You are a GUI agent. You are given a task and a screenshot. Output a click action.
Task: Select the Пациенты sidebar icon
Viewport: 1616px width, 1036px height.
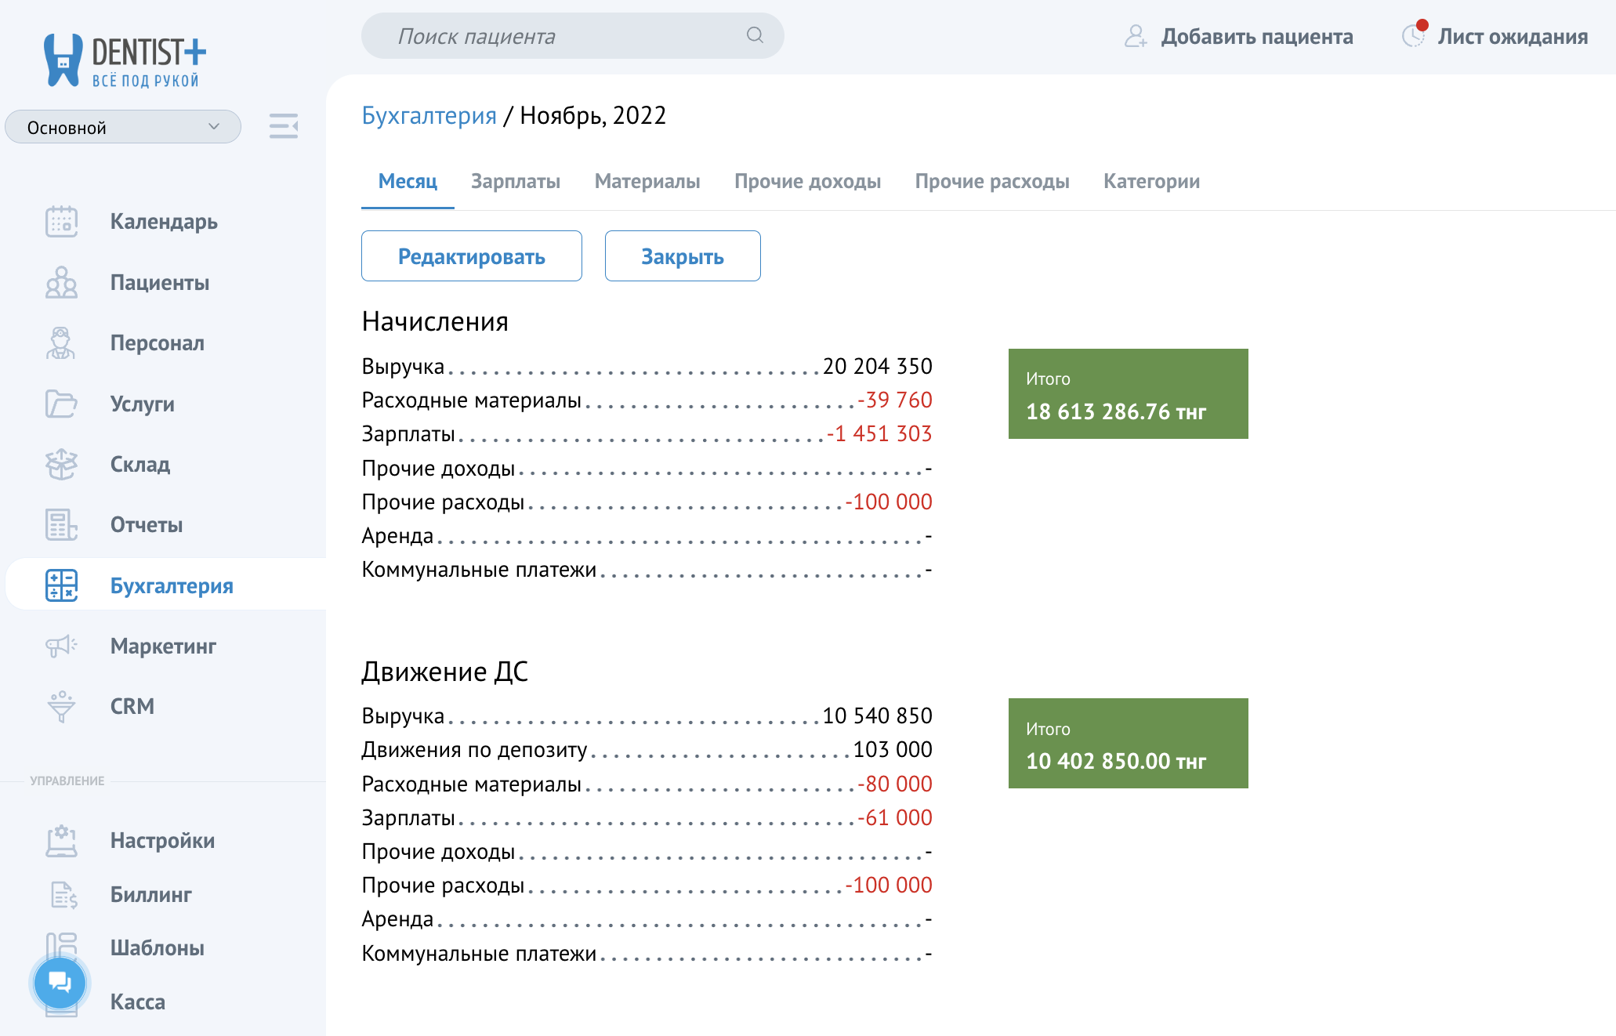61,283
